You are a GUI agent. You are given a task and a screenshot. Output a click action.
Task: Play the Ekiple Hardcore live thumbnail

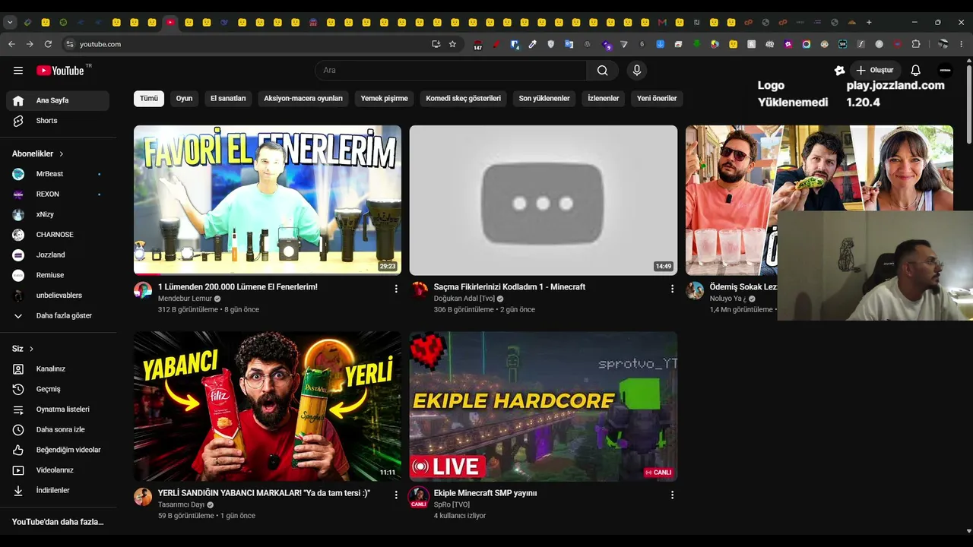tap(544, 406)
